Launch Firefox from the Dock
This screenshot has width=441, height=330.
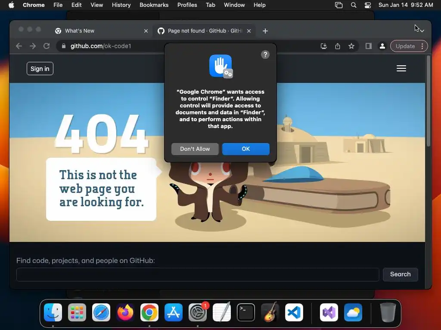click(125, 312)
